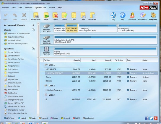Launch Copy Partition Wizard

[14, 37]
